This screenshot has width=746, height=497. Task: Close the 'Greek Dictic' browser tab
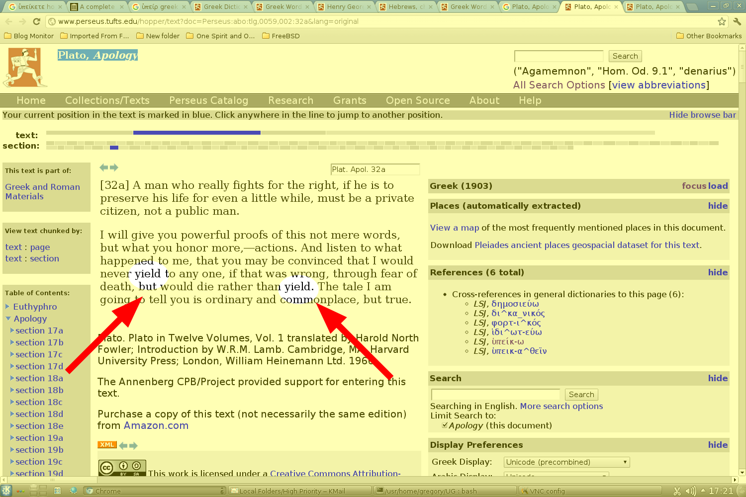pyautogui.click(x=246, y=7)
